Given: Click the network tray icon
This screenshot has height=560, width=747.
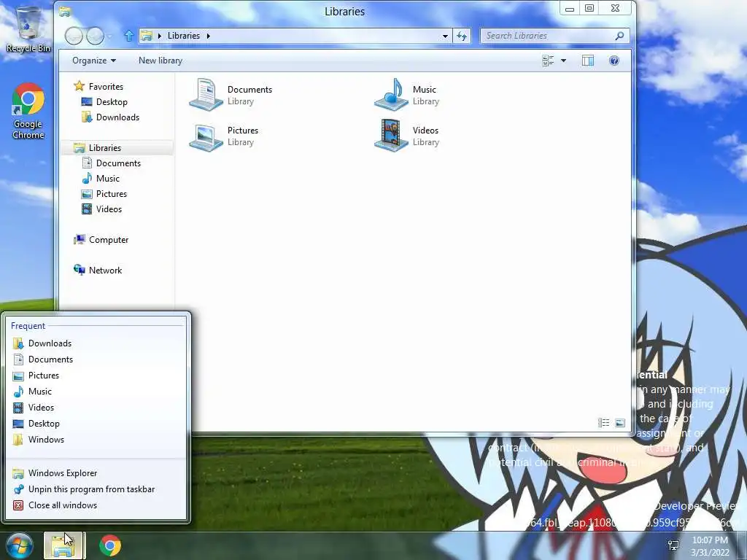Looking at the screenshot, I should tap(673, 545).
